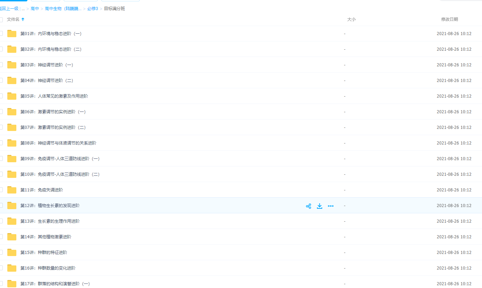The width and height of the screenshot is (482, 288).
Task: Toggle the select-all checkbox beside 文件名
Action: pos(1,19)
